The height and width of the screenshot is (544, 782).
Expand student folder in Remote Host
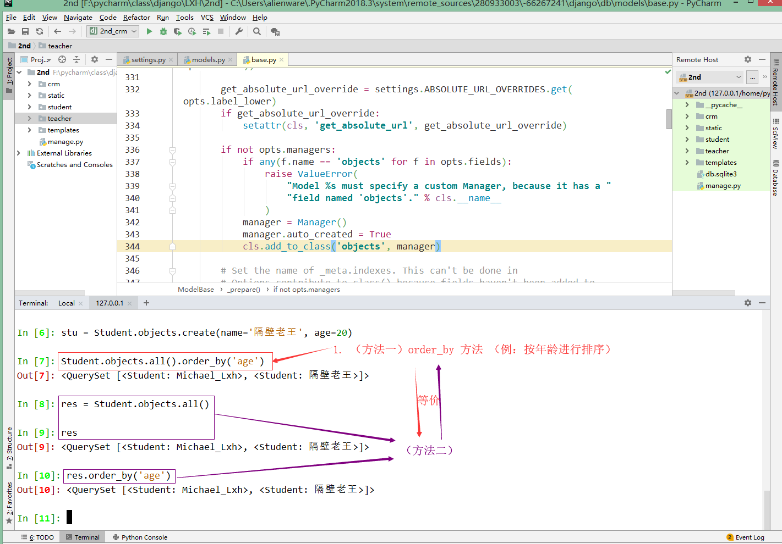687,140
